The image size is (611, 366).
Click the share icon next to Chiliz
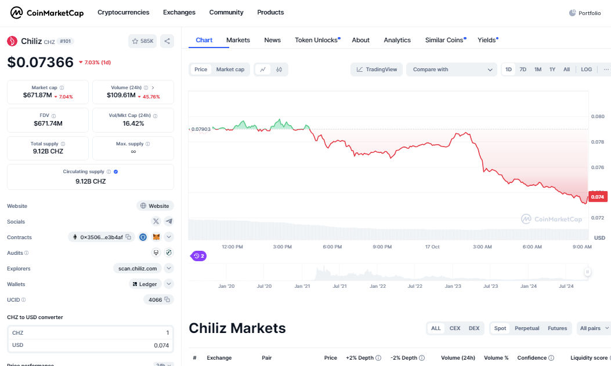click(x=167, y=41)
